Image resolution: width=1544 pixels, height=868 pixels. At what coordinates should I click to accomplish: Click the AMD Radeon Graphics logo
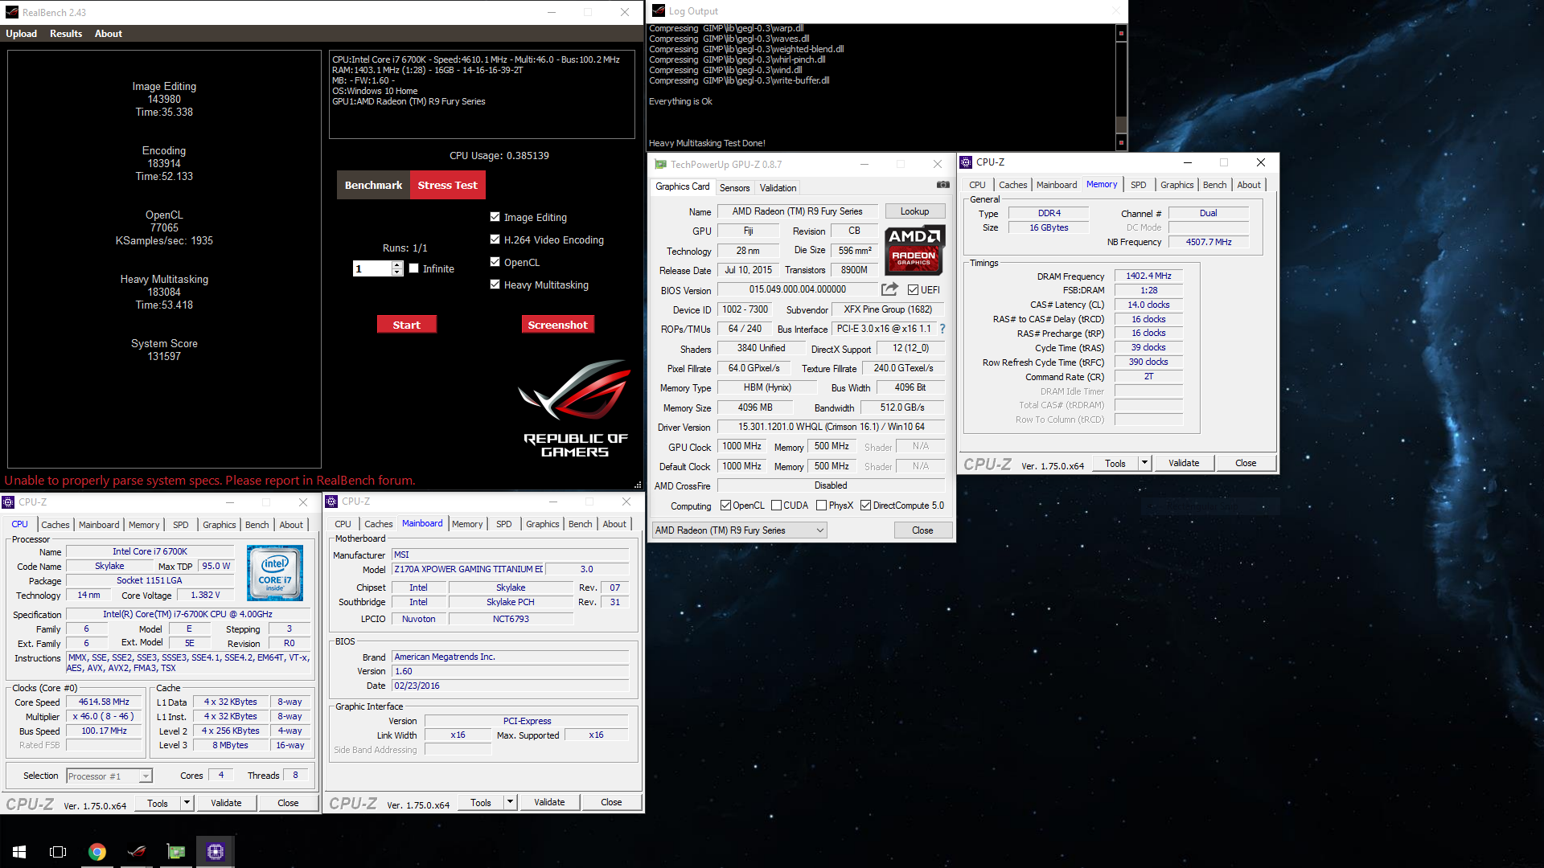click(x=914, y=250)
